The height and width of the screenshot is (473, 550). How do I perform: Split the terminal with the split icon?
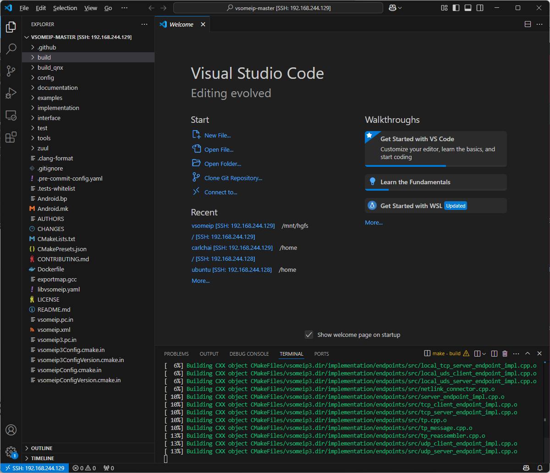pyautogui.click(x=494, y=353)
